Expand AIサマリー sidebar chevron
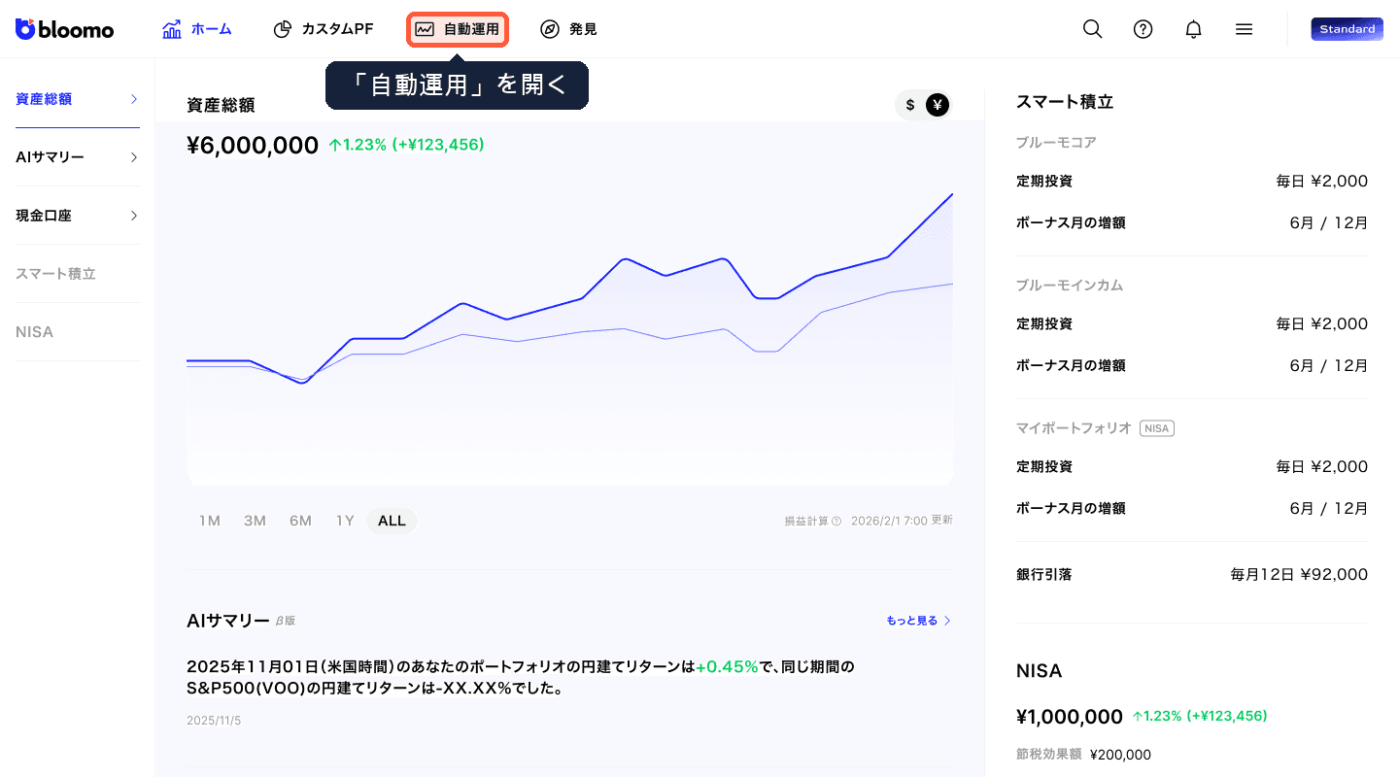This screenshot has height=777, width=1399. pos(134,157)
